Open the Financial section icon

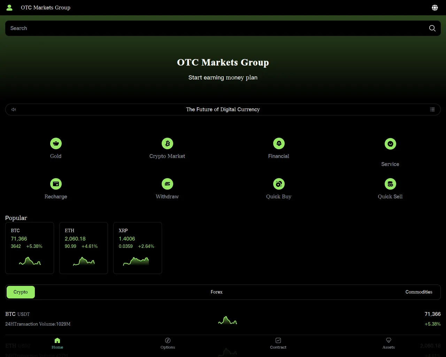click(x=279, y=144)
